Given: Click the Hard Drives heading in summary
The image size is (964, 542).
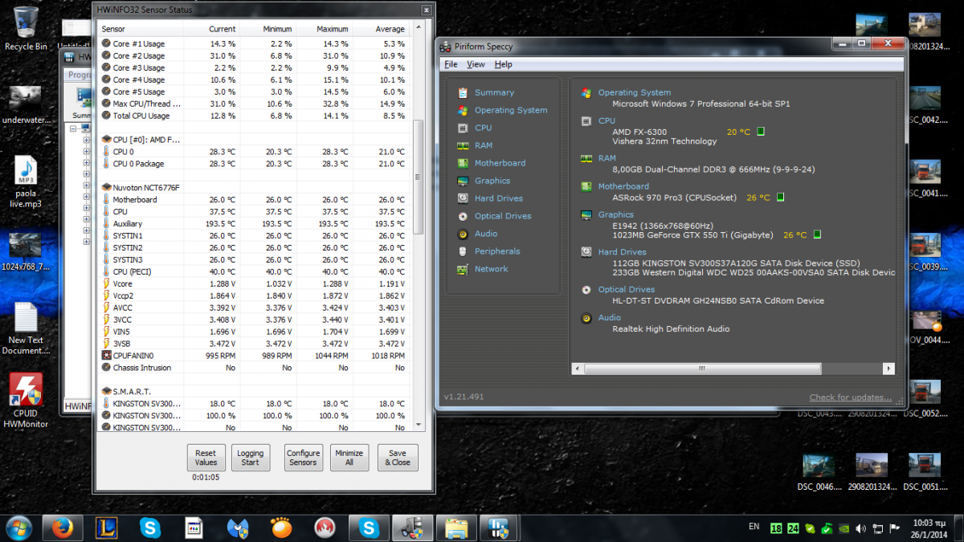Looking at the screenshot, I should 622,251.
